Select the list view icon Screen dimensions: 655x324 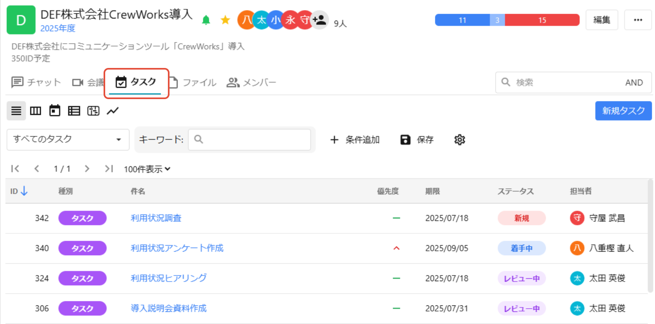pyautogui.click(x=16, y=111)
